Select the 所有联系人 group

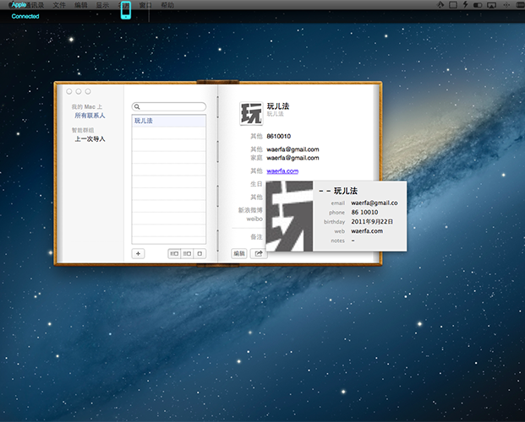pyautogui.click(x=90, y=115)
